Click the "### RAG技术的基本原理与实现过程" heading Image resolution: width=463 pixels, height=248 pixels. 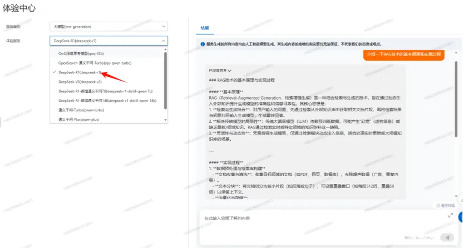pos(242,80)
